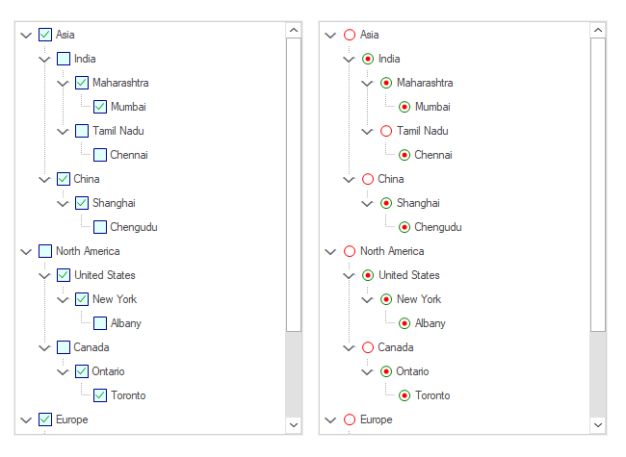Image resolution: width=626 pixels, height=457 pixels.
Task: Uncheck the Asia checkbox in left tree
Action: click(x=45, y=35)
